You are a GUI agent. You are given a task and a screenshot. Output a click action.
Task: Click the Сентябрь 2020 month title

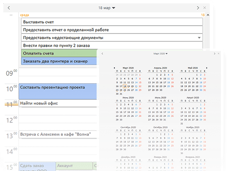point(128,127)
